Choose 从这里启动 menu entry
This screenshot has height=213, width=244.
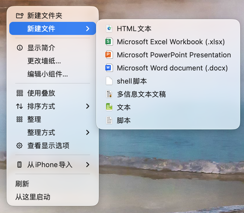coord(33,197)
